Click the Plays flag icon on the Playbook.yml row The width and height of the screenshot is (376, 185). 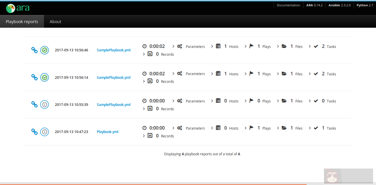(x=251, y=128)
